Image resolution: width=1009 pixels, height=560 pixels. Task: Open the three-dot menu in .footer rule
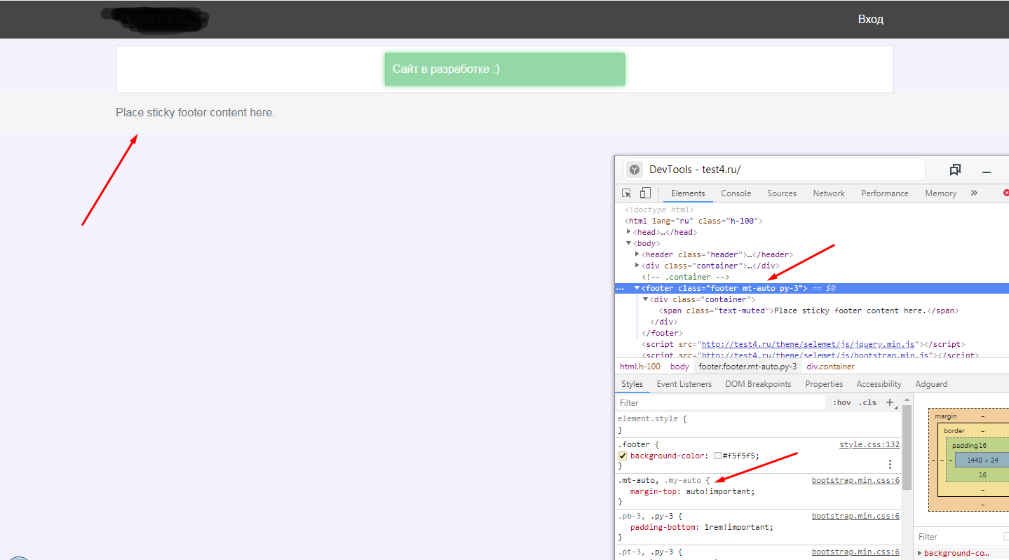pyautogui.click(x=890, y=464)
